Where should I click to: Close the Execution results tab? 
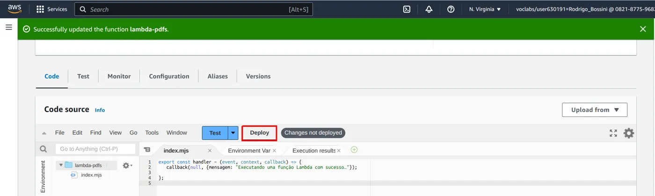[339, 151]
